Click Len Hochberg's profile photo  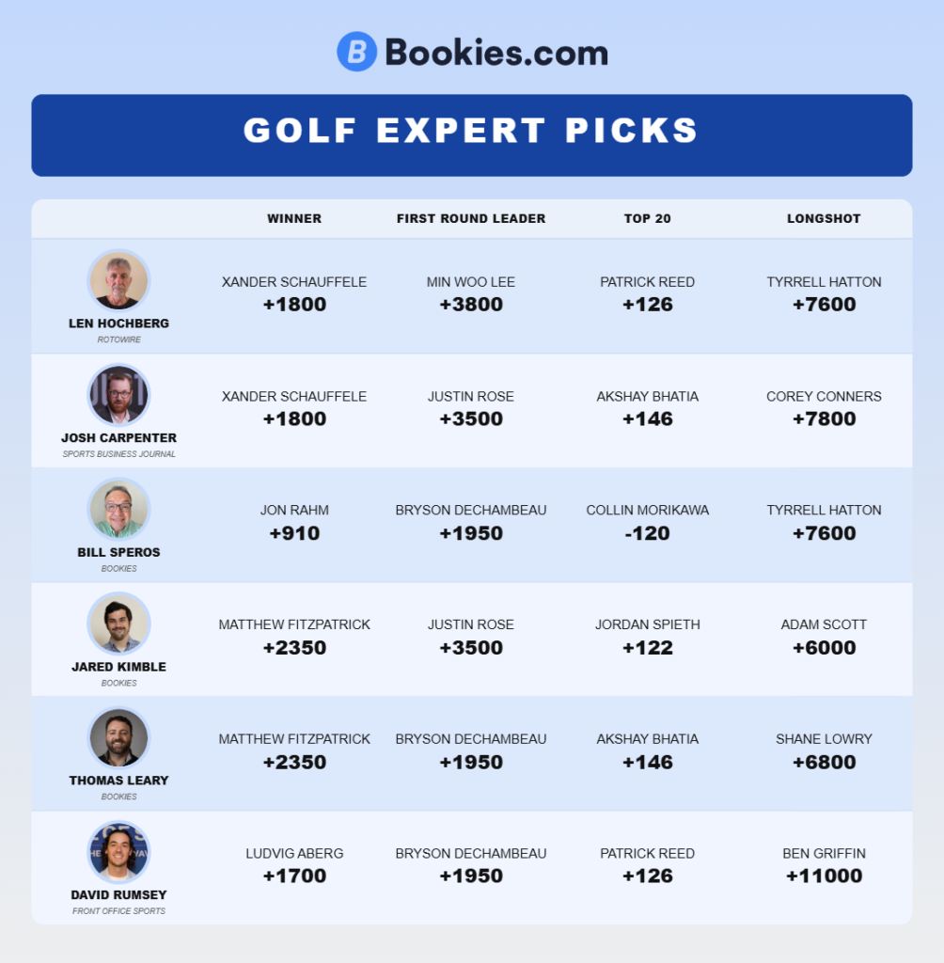click(x=118, y=280)
